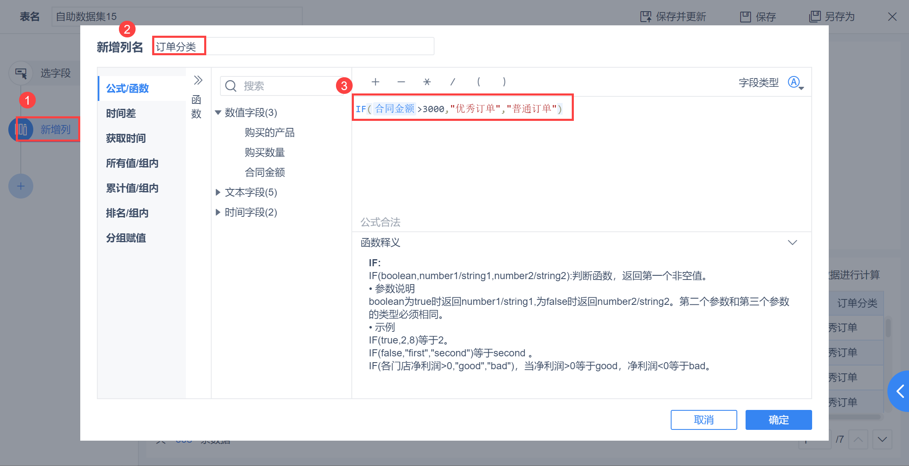
Task: Select the 排名/组内 function category
Action: coord(127,213)
